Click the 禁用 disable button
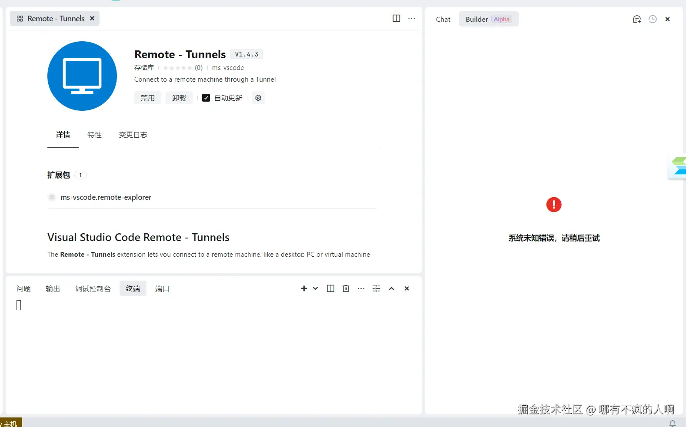686x427 pixels. coord(147,98)
